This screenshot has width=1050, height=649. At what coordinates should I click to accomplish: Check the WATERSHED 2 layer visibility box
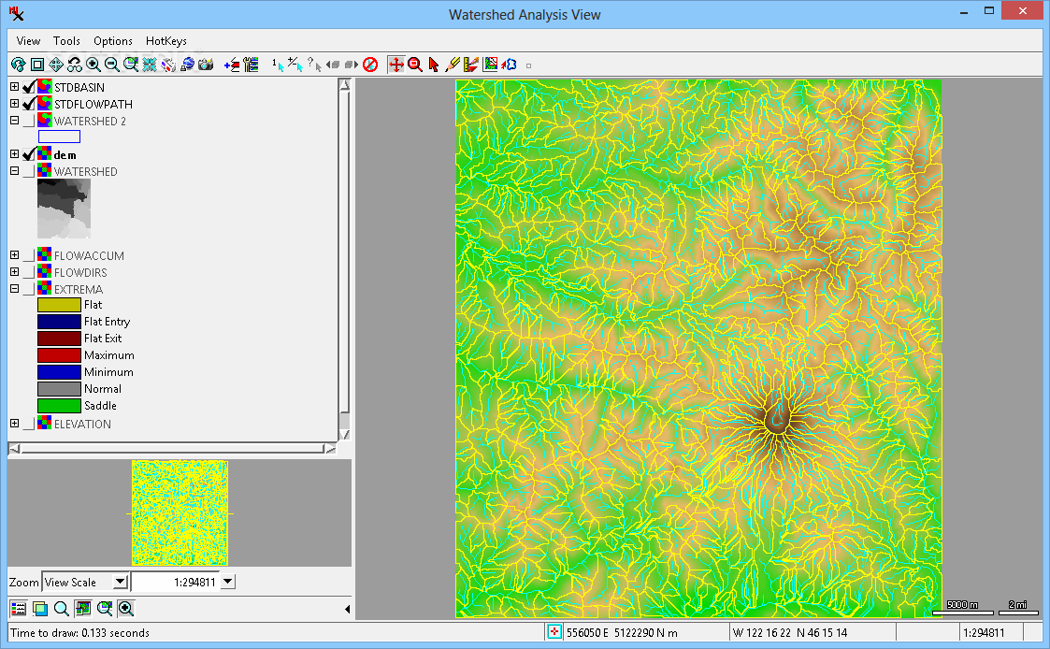[x=29, y=122]
